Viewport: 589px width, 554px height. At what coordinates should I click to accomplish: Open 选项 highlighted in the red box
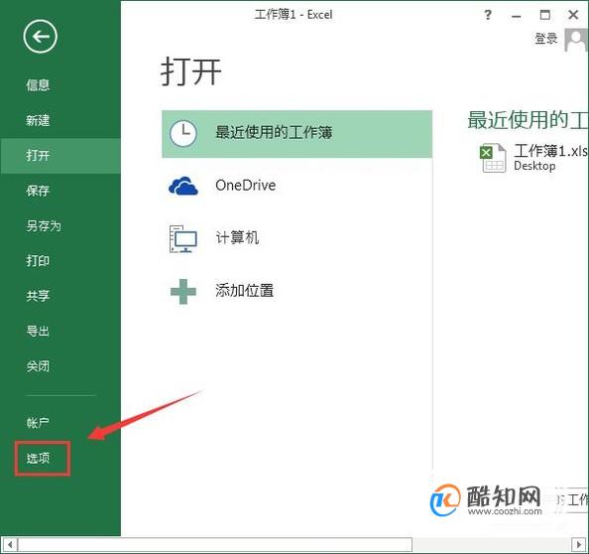click(38, 459)
